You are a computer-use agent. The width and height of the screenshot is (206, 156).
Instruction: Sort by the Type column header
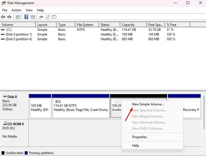(x=66, y=25)
